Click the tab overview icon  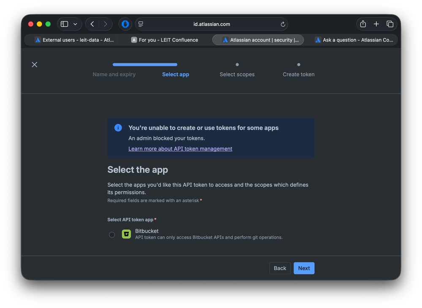[390, 24]
